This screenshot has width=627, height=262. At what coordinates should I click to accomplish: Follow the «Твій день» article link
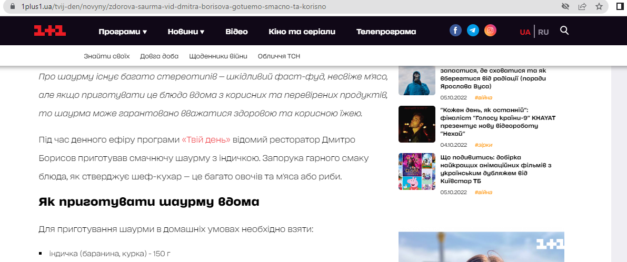point(206,140)
